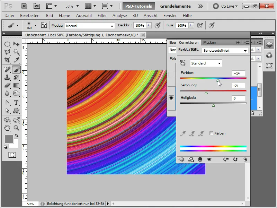The width and height of the screenshot is (277, 208).
Task: Open the Ebene menu
Action: 64,16
